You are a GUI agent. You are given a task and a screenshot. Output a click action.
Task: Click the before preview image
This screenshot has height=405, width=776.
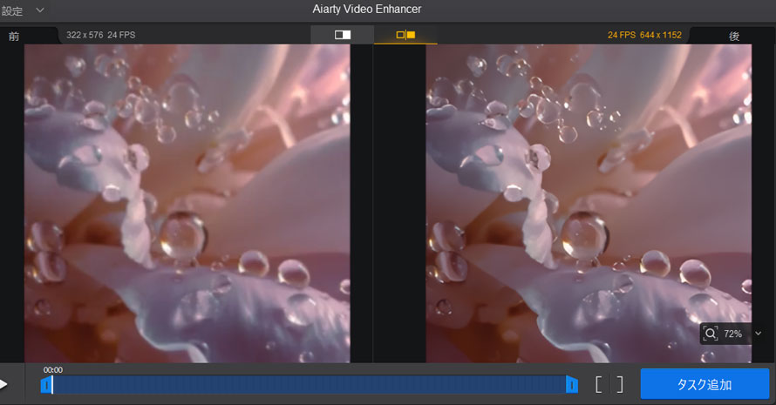[187, 203]
